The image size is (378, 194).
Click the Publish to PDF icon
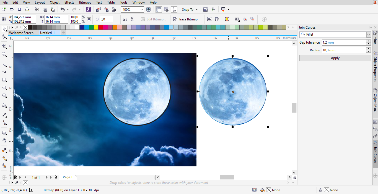(x=114, y=9)
